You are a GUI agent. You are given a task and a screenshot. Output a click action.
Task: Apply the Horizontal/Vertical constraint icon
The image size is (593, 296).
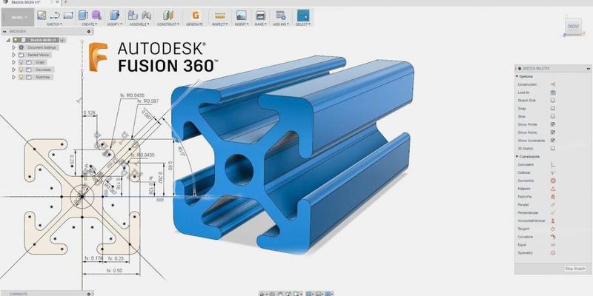553,221
